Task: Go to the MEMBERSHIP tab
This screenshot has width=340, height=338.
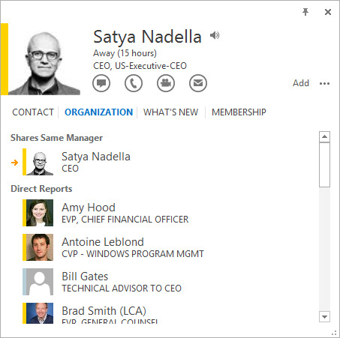Action: click(x=239, y=112)
